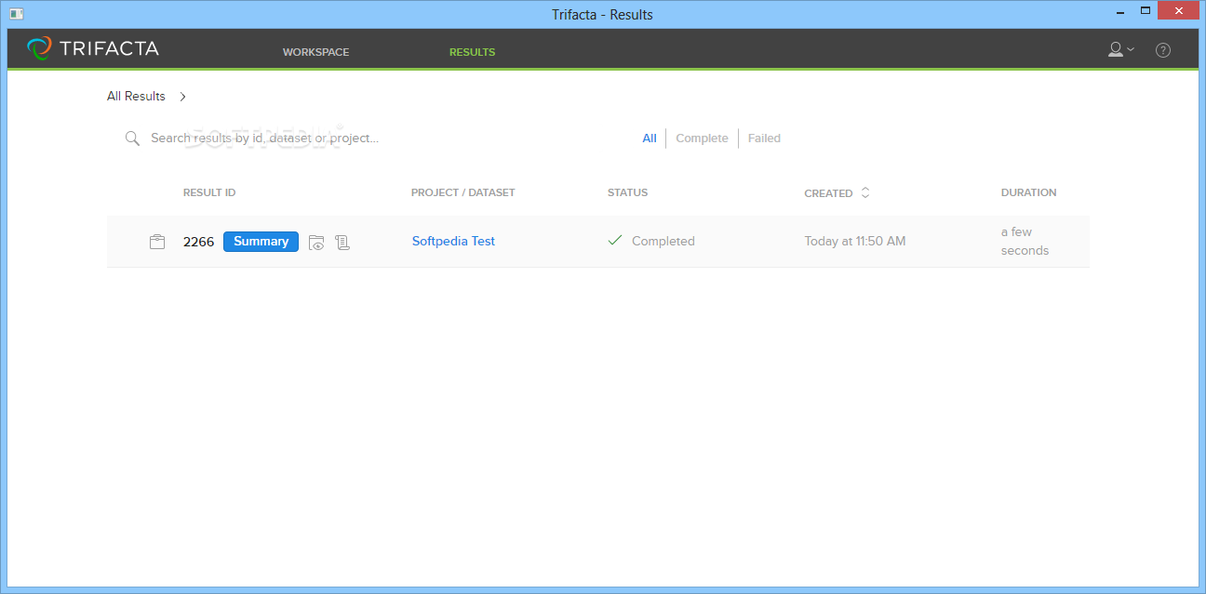Click the Result ID column header
The width and height of the screenshot is (1206, 594).
click(x=209, y=193)
